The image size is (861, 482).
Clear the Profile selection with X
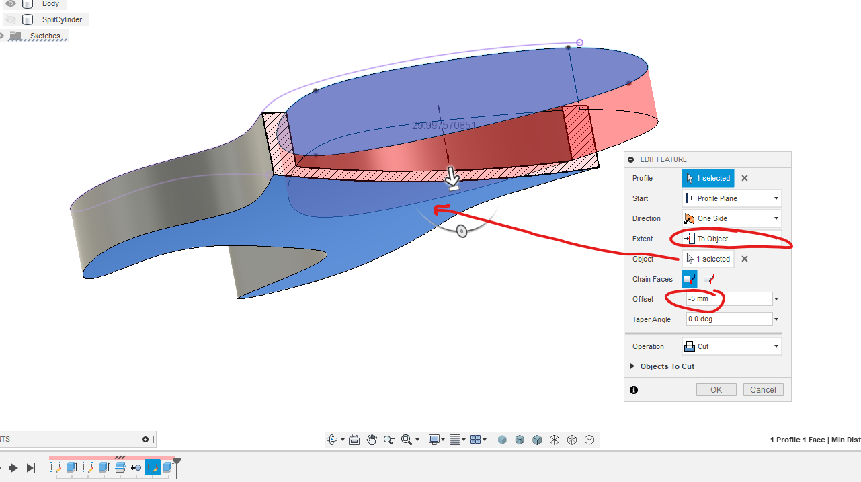[x=745, y=178]
